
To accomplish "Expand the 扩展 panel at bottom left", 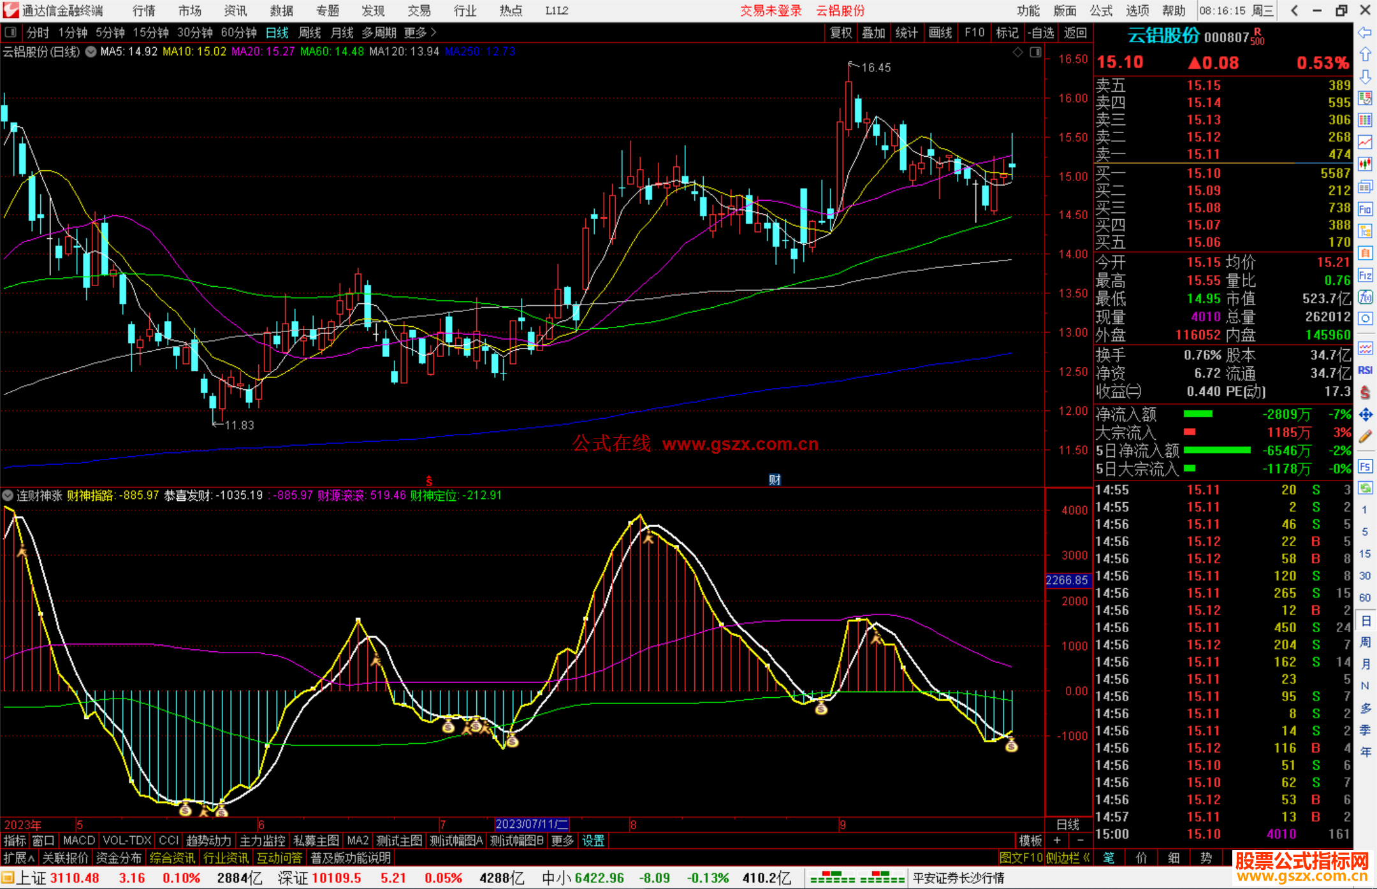I will (18, 858).
